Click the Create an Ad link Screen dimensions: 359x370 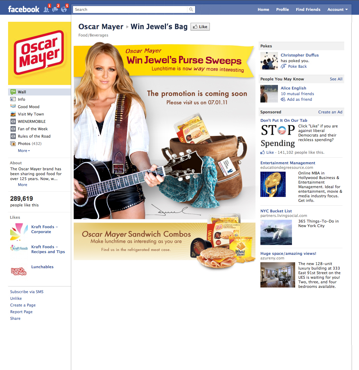click(330, 112)
